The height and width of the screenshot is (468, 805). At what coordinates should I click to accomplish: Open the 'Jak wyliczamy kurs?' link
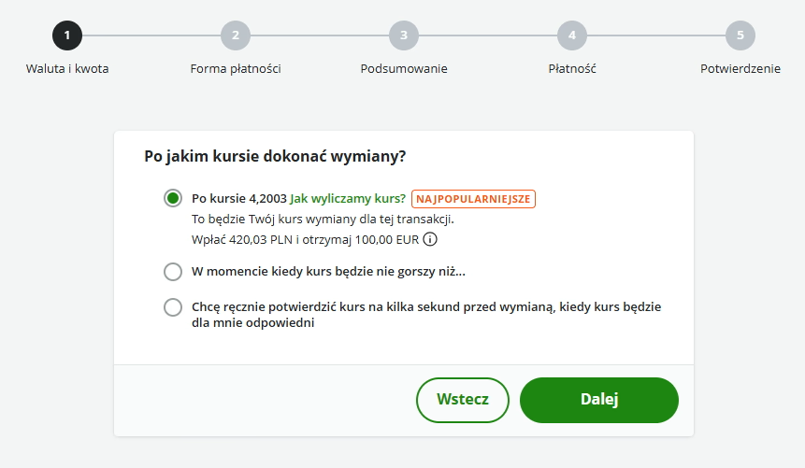[x=348, y=199]
